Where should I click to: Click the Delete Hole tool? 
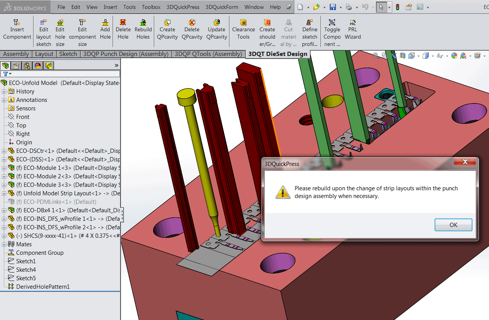tap(123, 30)
